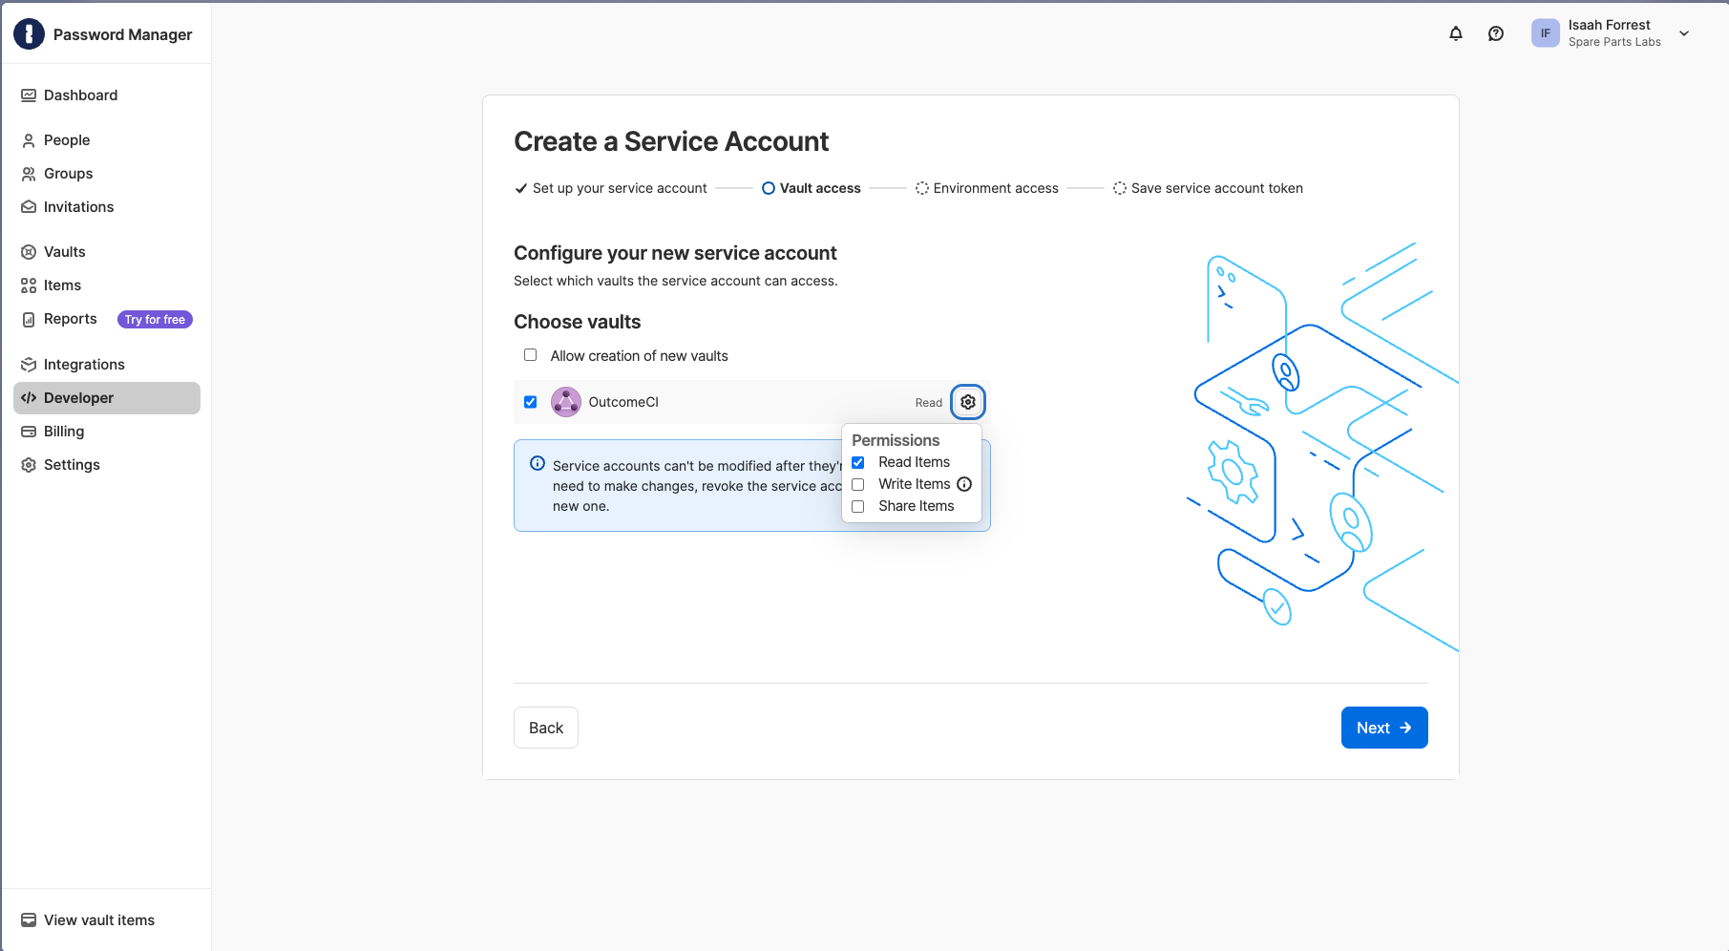Enable Allow creation of new vaults
The width and height of the screenshot is (1729, 951).
click(x=530, y=355)
